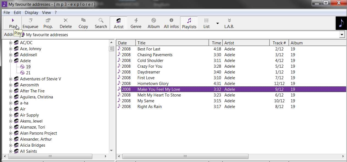Sort tracks by Title column header
347x162 pixels.
point(172,43)
